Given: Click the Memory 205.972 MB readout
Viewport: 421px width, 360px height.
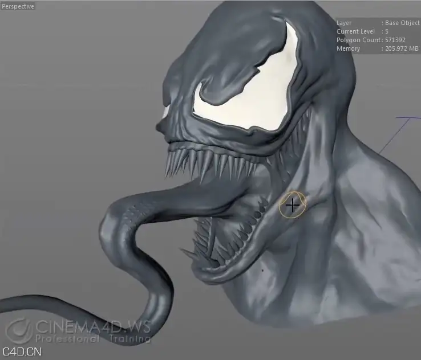Looking at the screenshot, I should click(378, 48).
